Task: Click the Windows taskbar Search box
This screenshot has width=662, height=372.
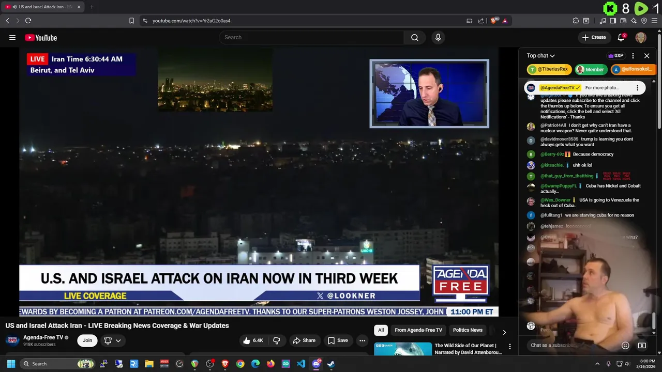Action: (x=58, y=364)
